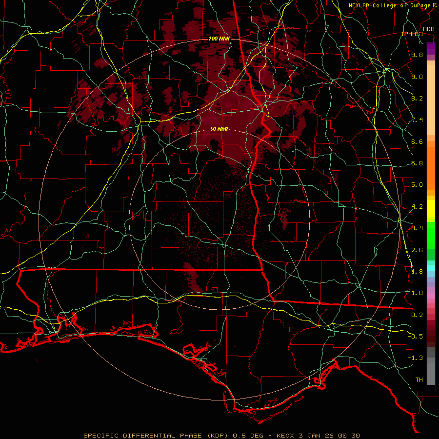Click the TH threshold label on the scale
The height and width of the screenshot is (439, 439).
tap(419, 380)
